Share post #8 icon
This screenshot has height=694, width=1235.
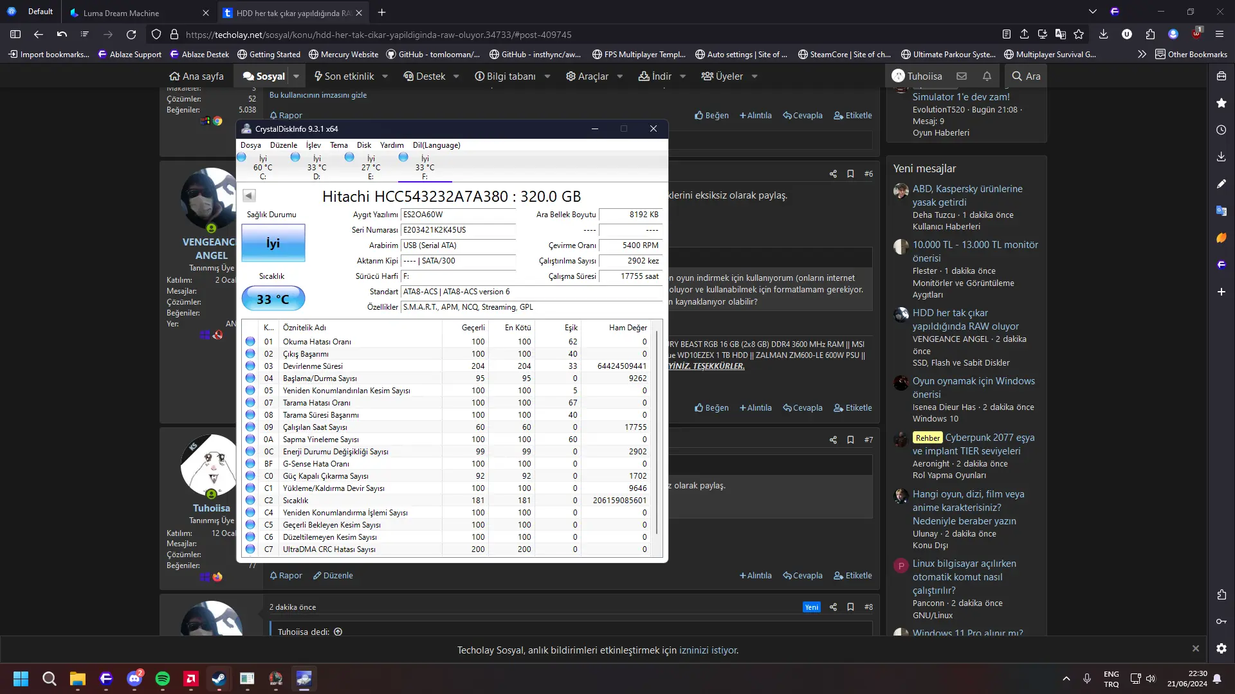pos(833,607)
